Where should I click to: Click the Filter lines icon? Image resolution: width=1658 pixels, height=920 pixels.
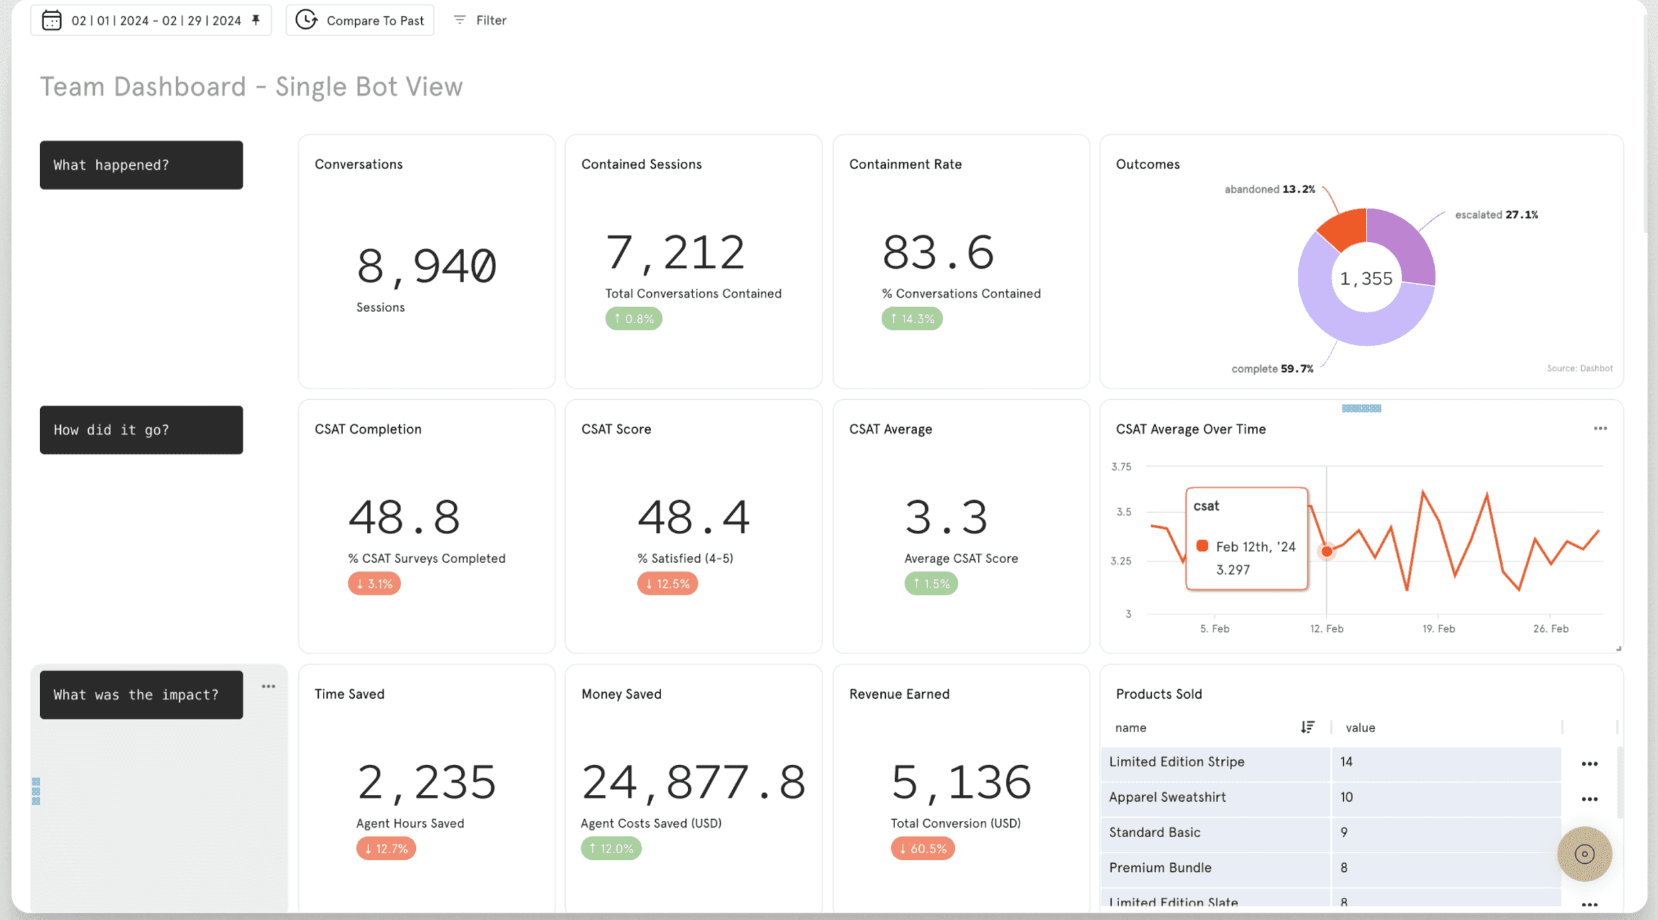[x=459, y=20]
